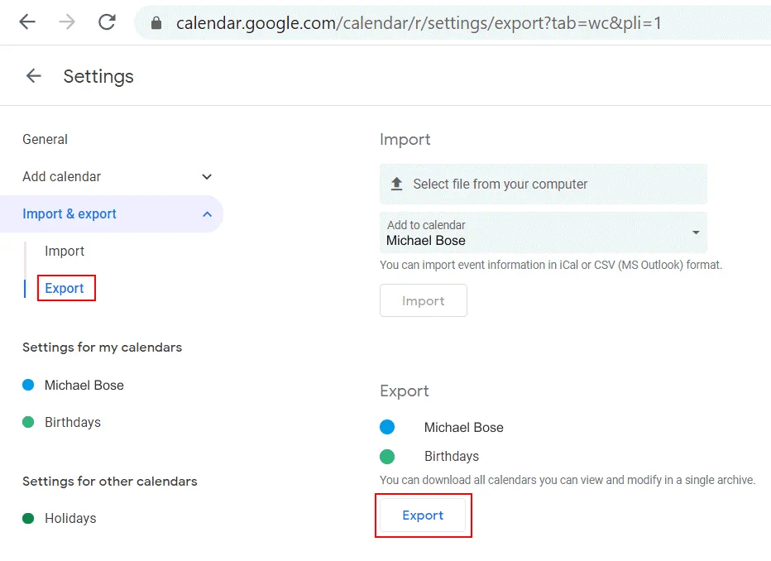Click the Export button
This screenshot has height=561, width=771.
[423, 515]
